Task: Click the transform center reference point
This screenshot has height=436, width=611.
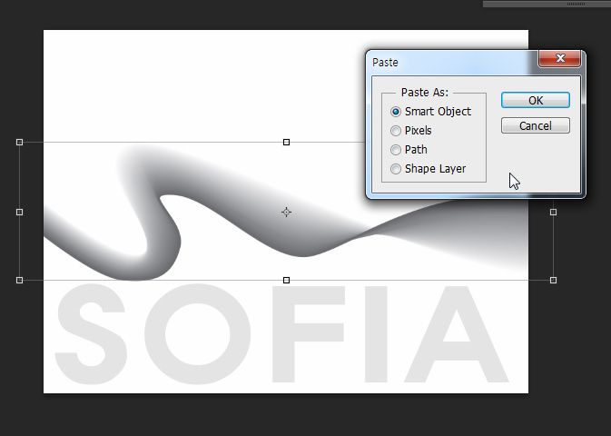Action: point(286,213)
